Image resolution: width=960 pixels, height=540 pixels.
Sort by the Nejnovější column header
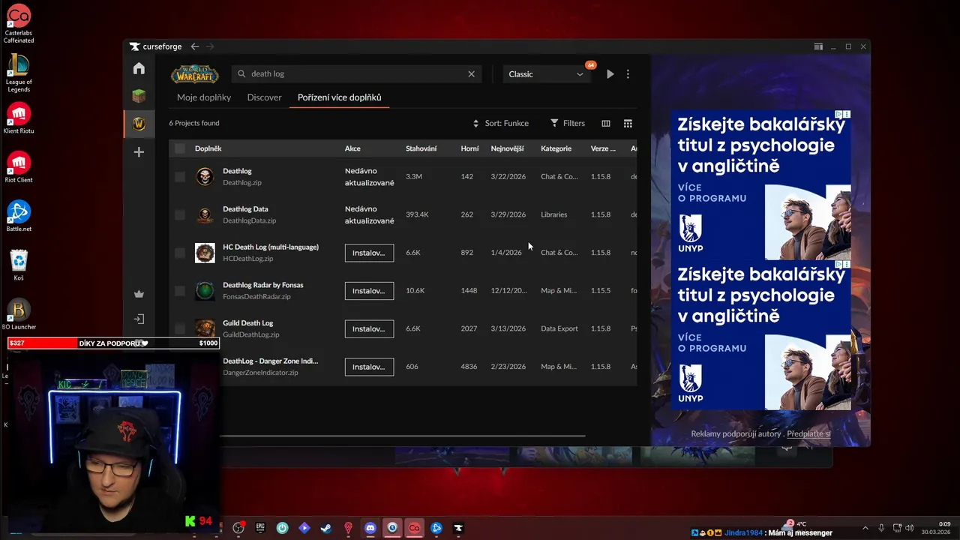click(508, 148)
